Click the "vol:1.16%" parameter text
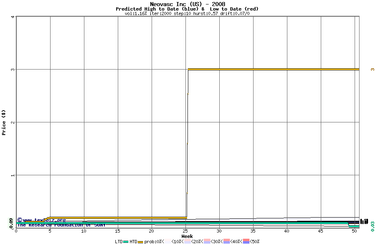The image size is (375, 244). [x=136, y=13]
